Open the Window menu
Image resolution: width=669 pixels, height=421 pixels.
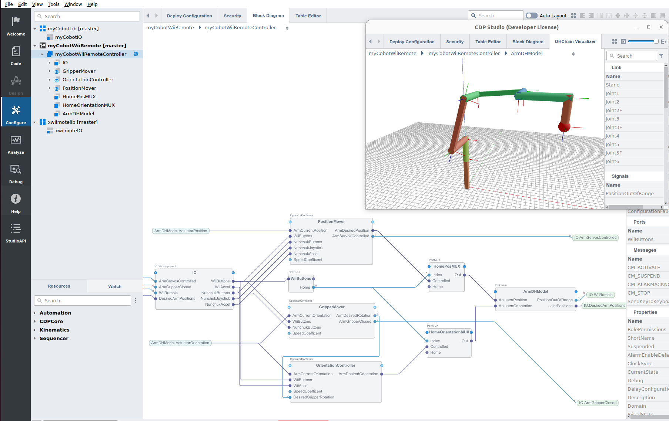pos(73,4)
